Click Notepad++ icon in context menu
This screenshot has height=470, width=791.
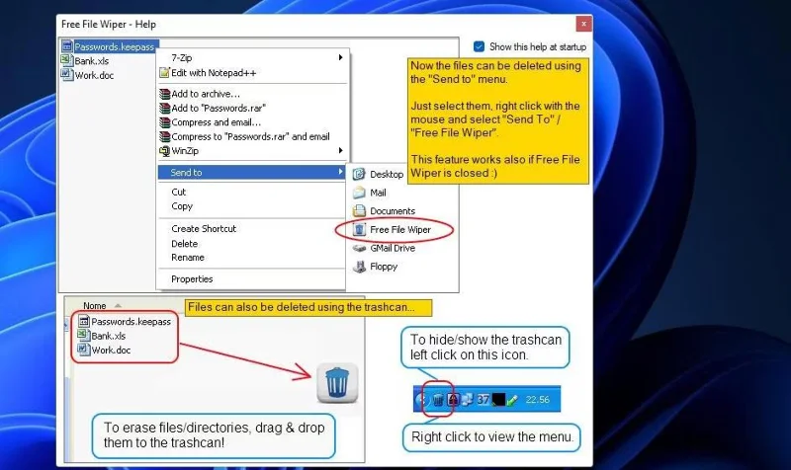click(x=164, y=72)
